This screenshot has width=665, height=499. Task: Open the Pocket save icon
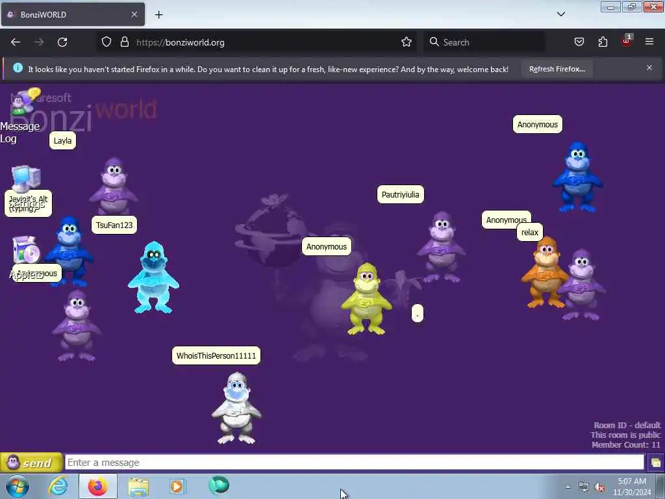[x=579, y=42]
